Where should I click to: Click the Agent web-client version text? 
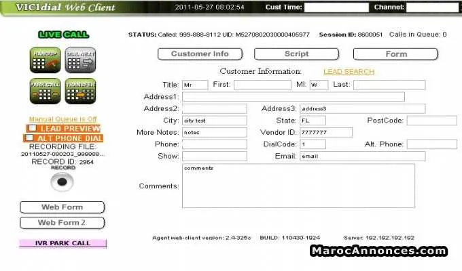tap(202, 238)
